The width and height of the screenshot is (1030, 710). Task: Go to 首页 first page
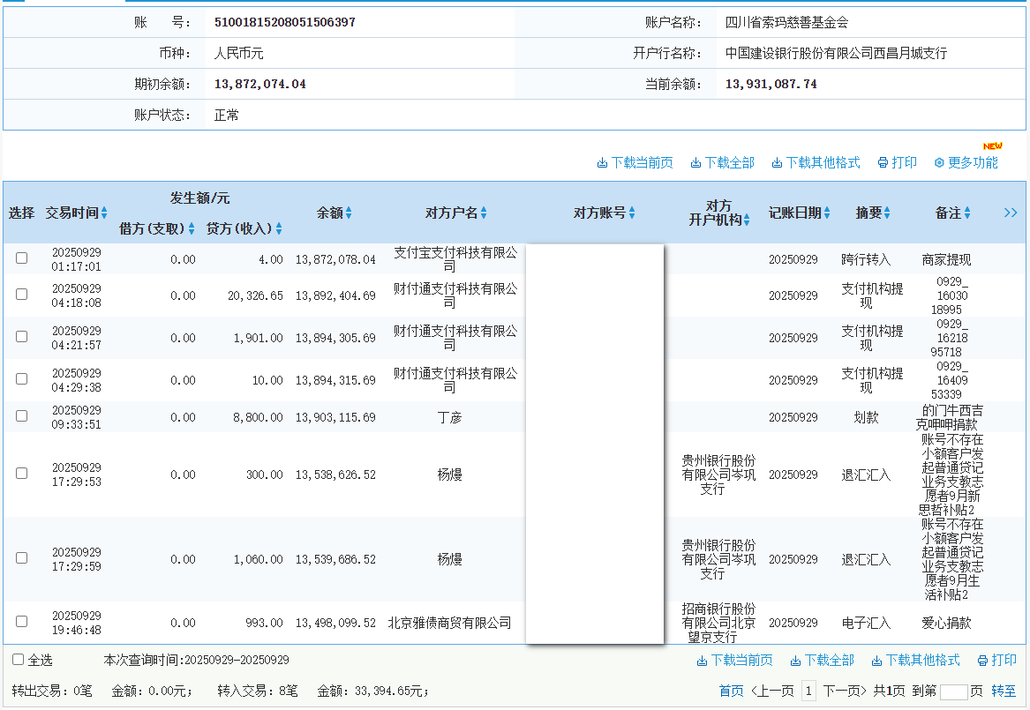(x=731, y=691)
